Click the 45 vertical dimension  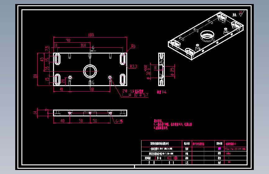click(42, 59)
